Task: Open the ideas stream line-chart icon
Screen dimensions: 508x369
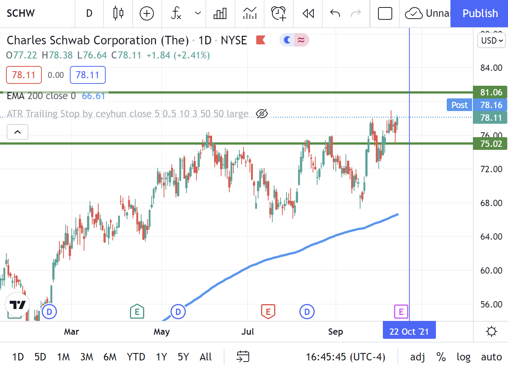Action: 249,13
